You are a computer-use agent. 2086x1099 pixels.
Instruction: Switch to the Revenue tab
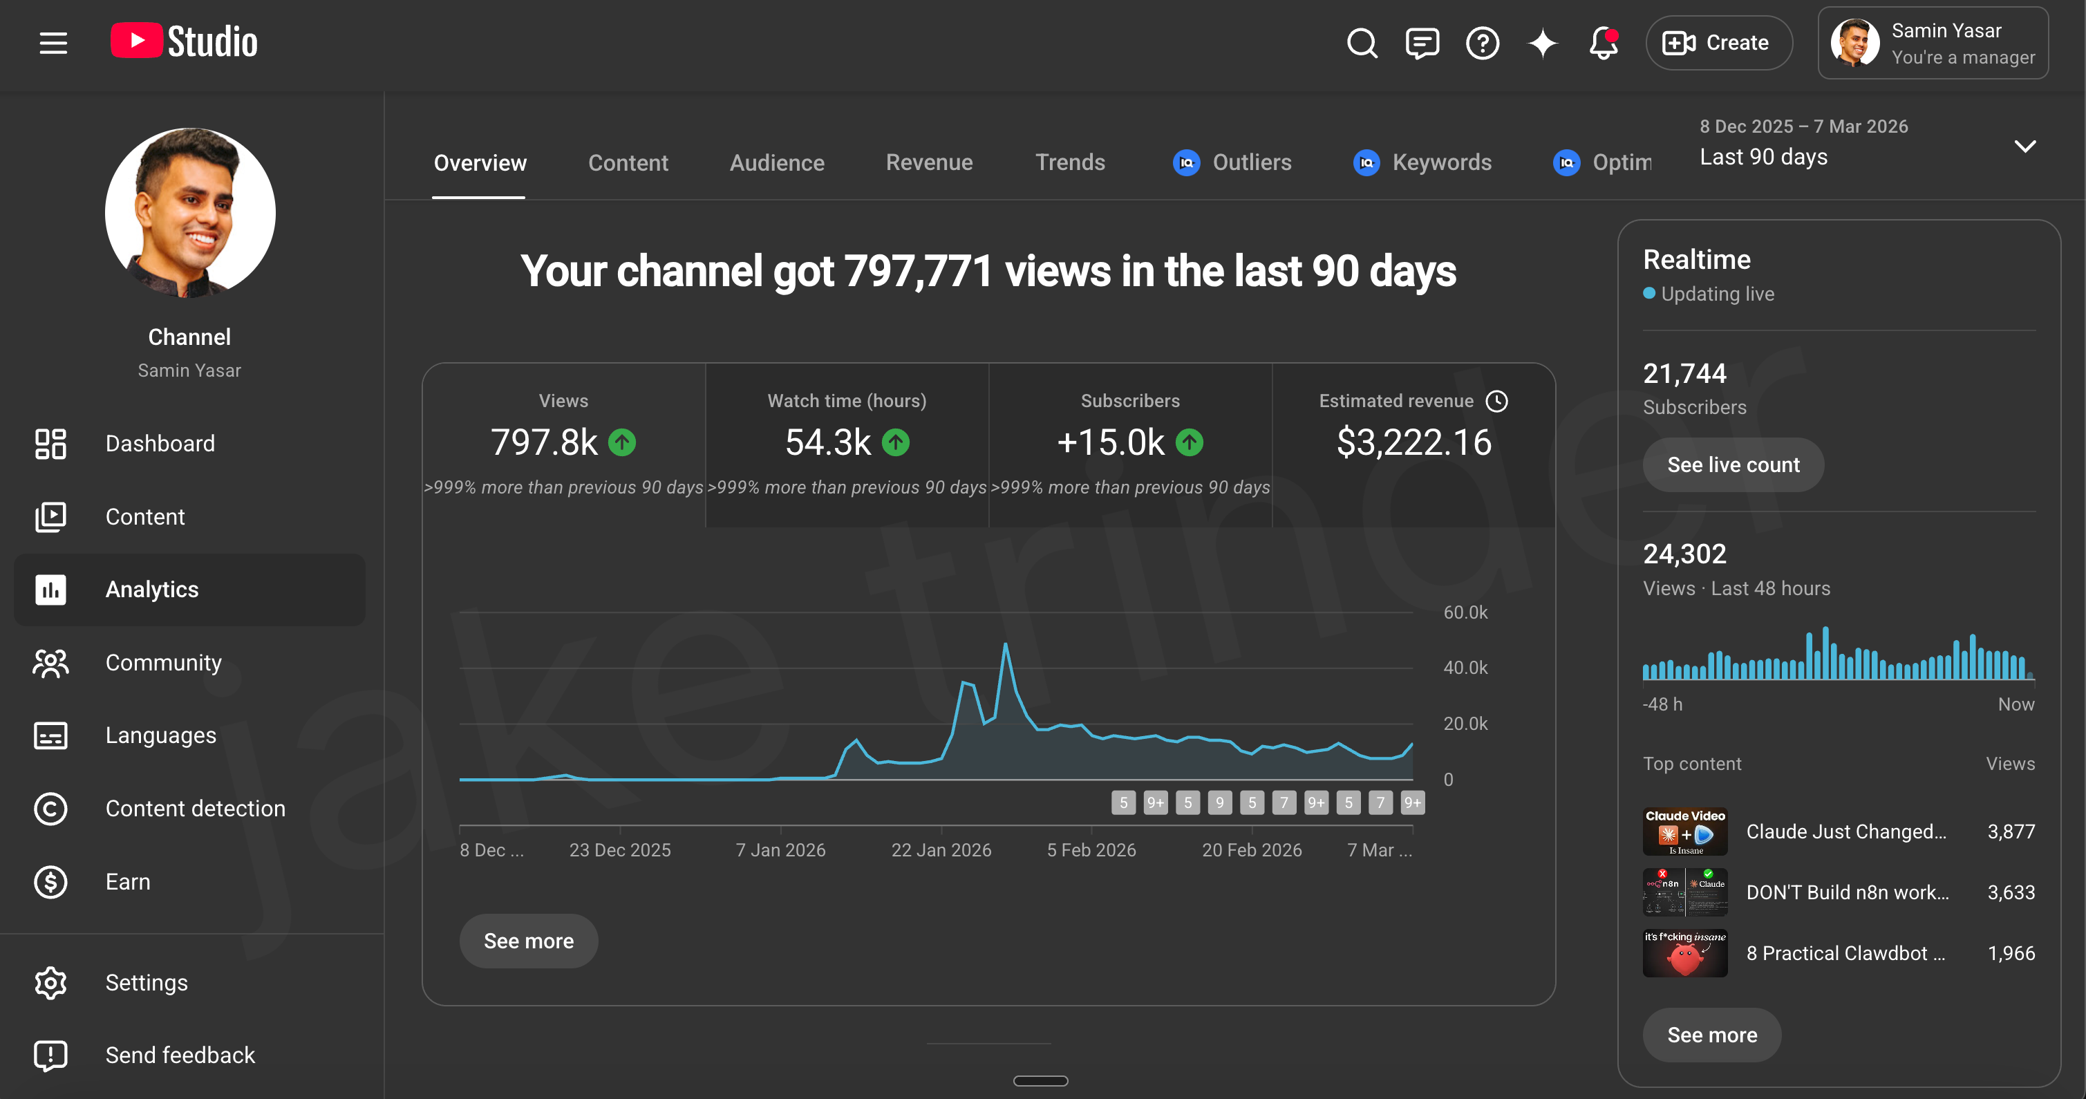(x=929, y=163)
